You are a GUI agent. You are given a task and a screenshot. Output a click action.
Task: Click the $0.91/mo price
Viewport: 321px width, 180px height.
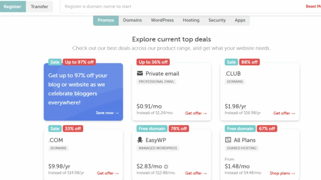pyautogui.click(x=149, y=106)
